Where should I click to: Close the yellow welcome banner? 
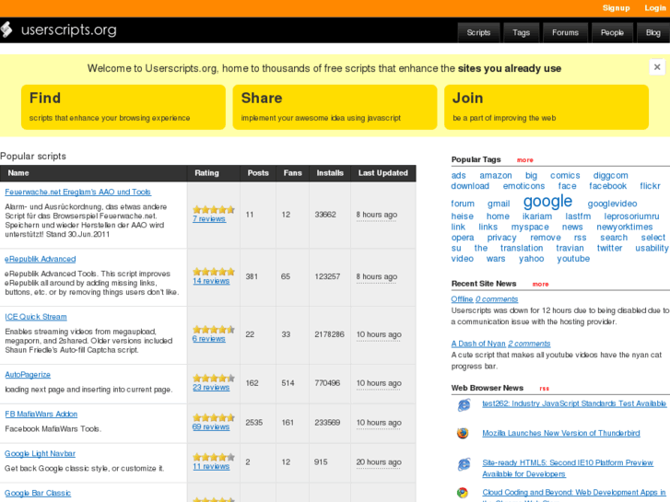point(656,67)
